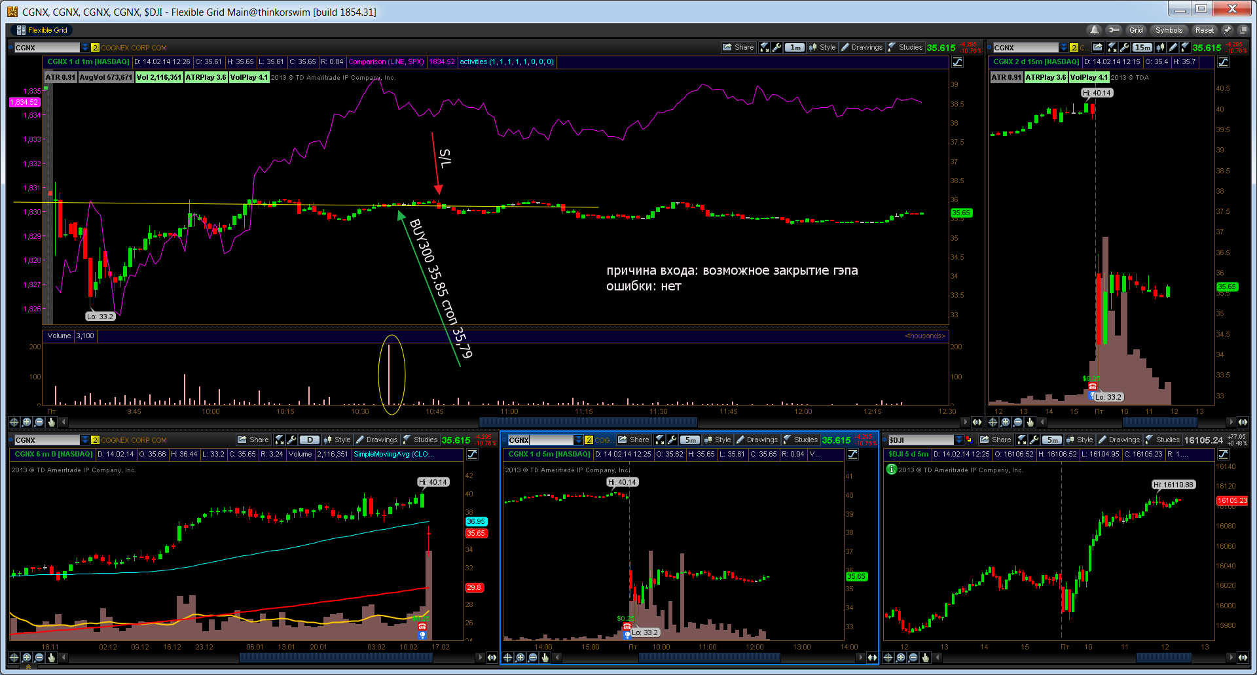
Task: Open the D timeframe selector
Action: pos(310,440)
